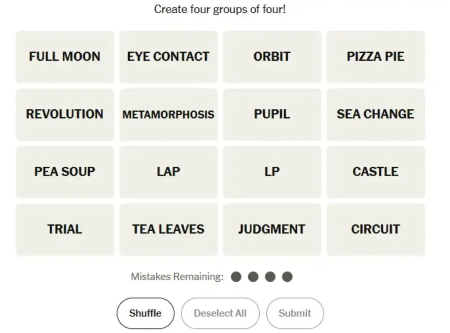
Task: Select the FULL MOON tile
Action: click(65, 57)
